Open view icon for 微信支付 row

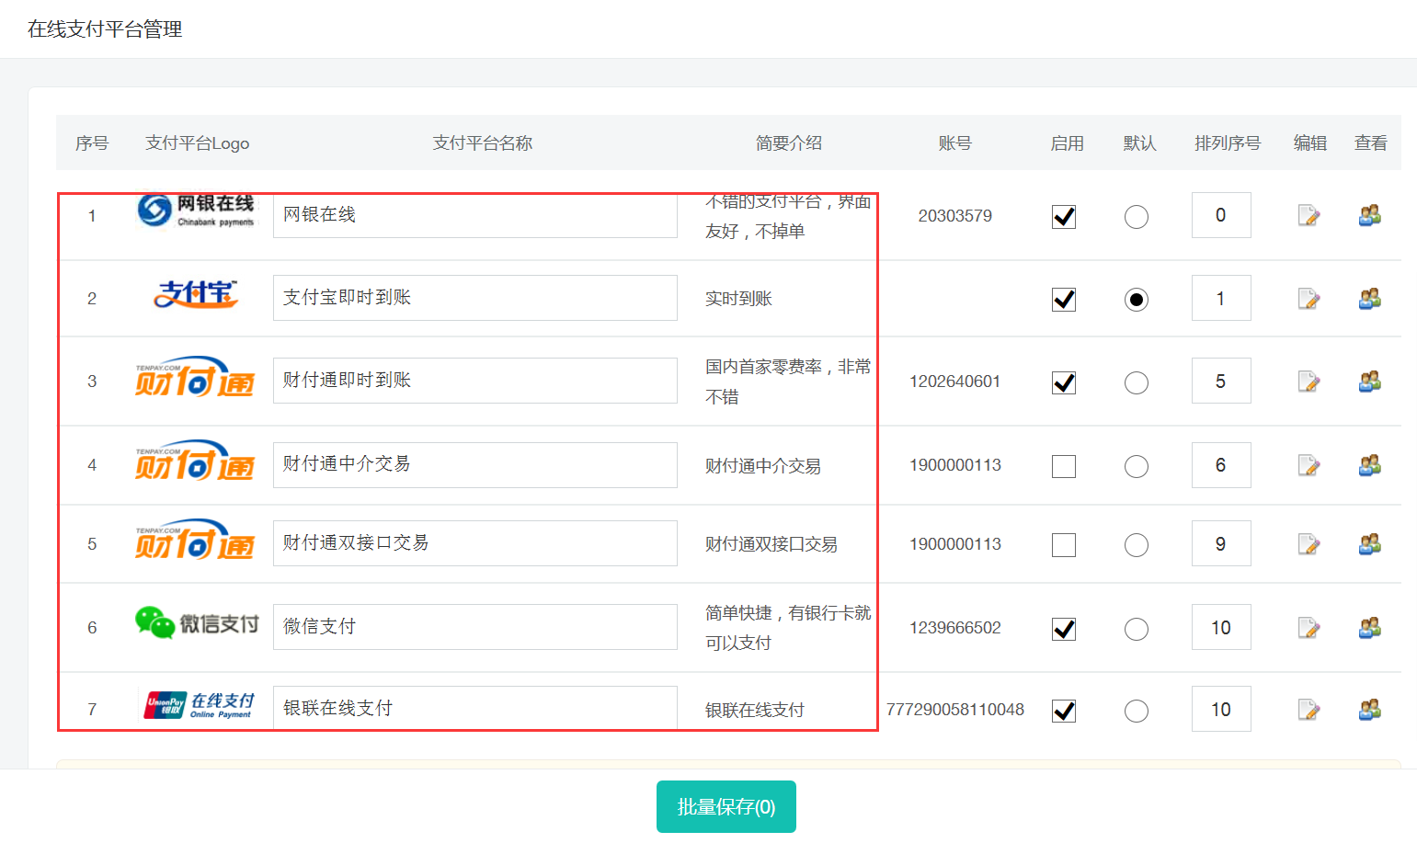[1369, 628]
